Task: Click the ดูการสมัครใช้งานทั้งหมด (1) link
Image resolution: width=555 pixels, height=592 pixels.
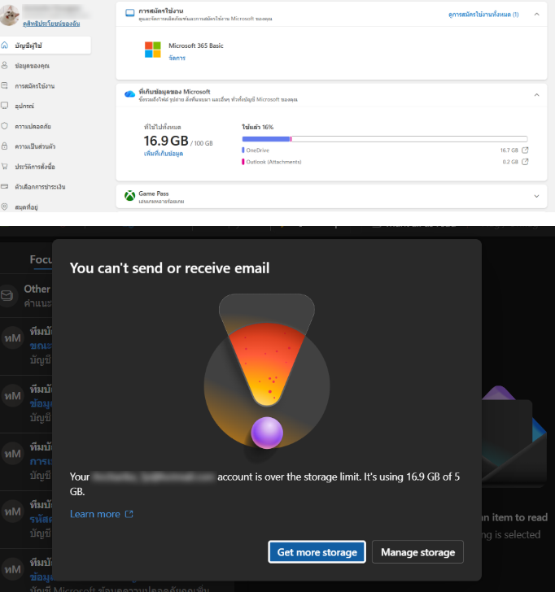Action: click(483, 15)
